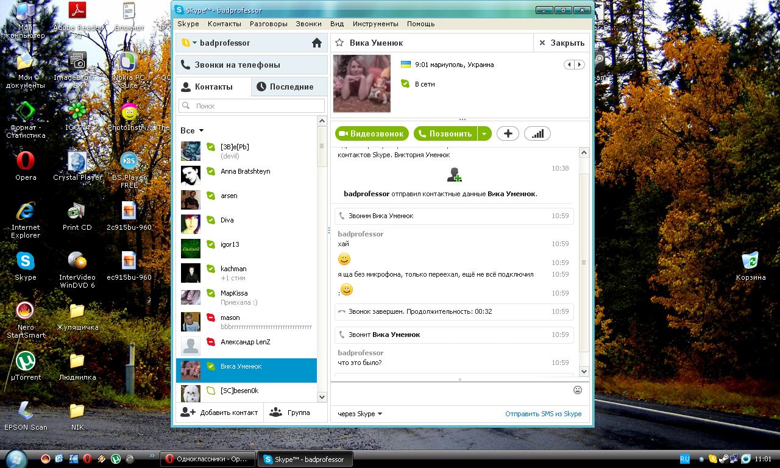The width and height of the screenshot is (780, 468).
Task: Launch Internet Explorer from the desktop
Action: [26, 220]
